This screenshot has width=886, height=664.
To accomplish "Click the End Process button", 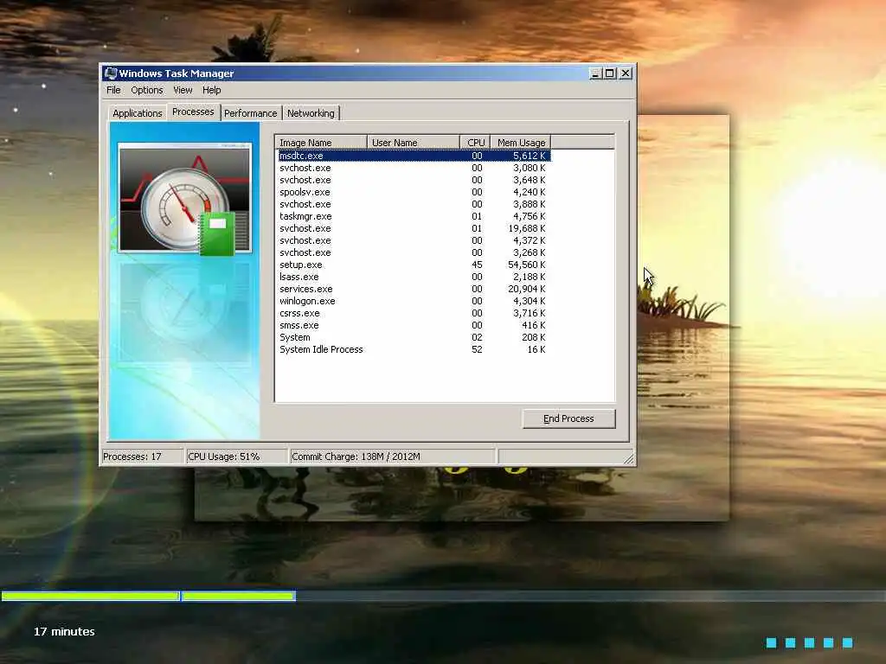I will pyautogui.click(x=569, y=418).
